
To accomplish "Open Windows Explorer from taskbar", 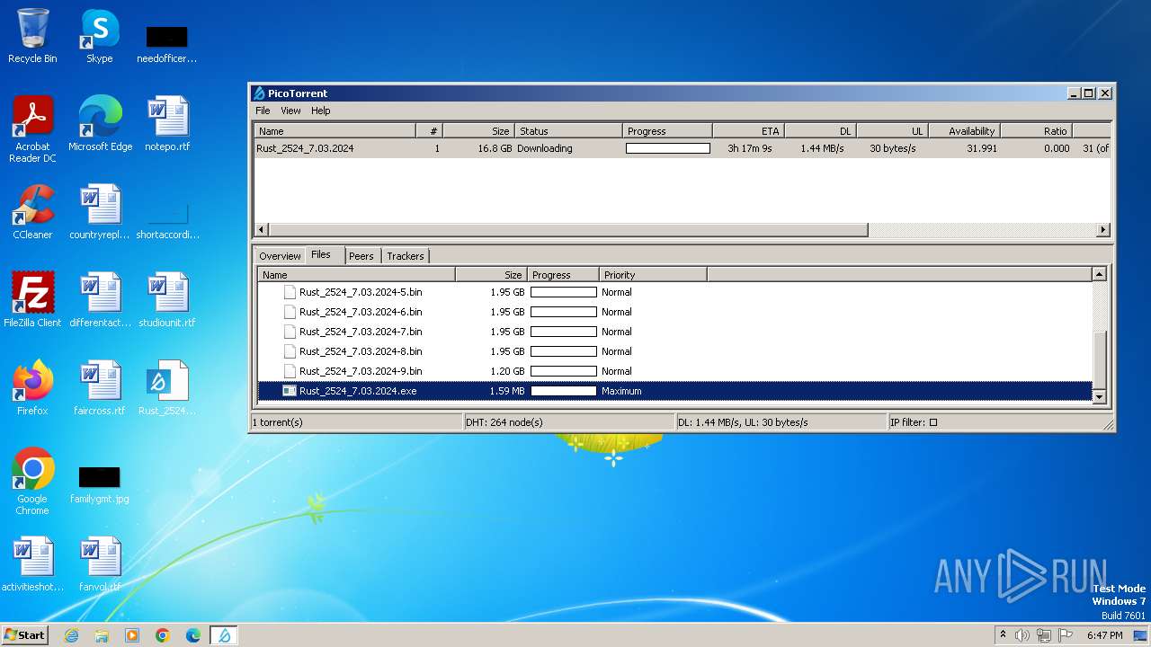I will [x=102, y=635].
